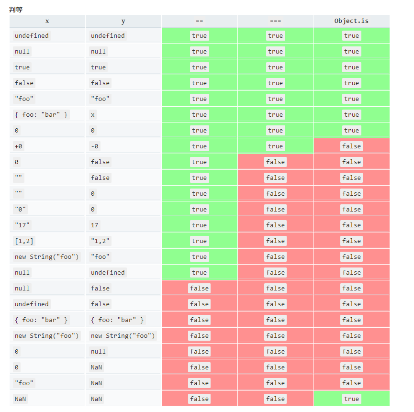Click the +0 cell
The height and width of the screenshot is (412, 414).
[x=19, y=146]
